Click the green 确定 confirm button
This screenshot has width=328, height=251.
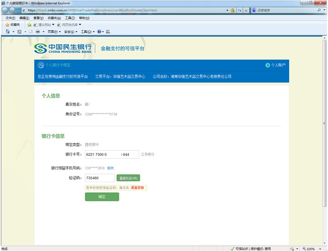102,197
